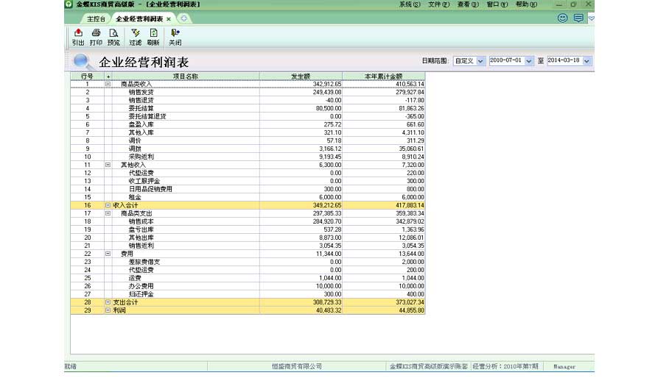
Task: Click the 发生额 column header
Action: point(301,76)
